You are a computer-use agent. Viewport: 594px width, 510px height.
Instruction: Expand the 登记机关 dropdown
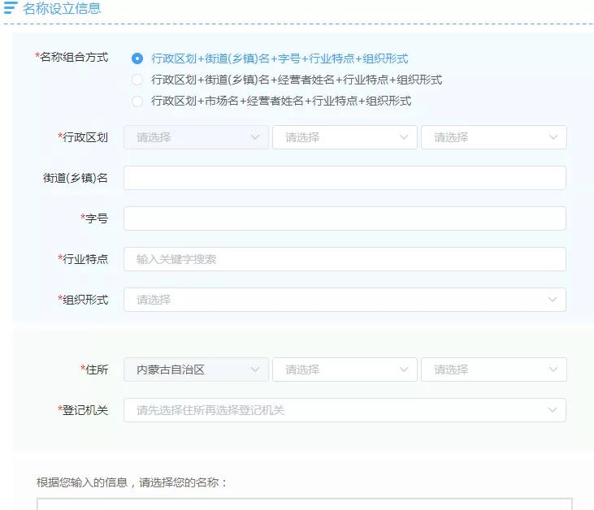[345, 410]
